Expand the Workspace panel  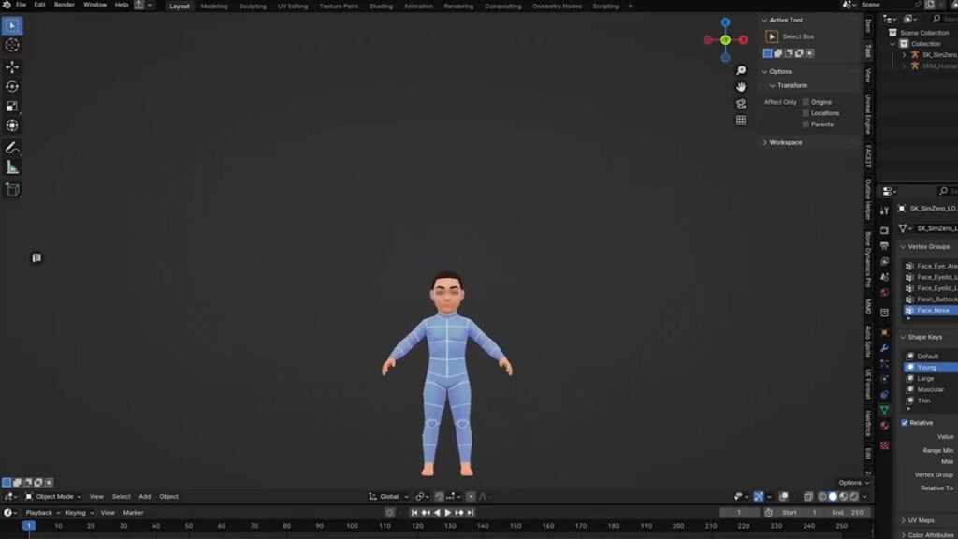[785, 142]
